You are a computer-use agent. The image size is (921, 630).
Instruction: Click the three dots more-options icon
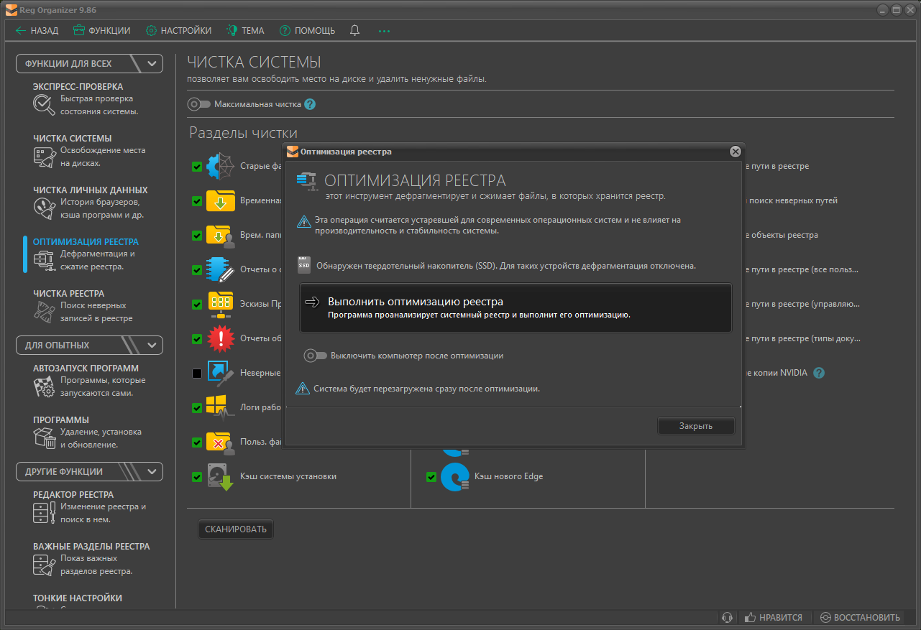tap(384, 31)
